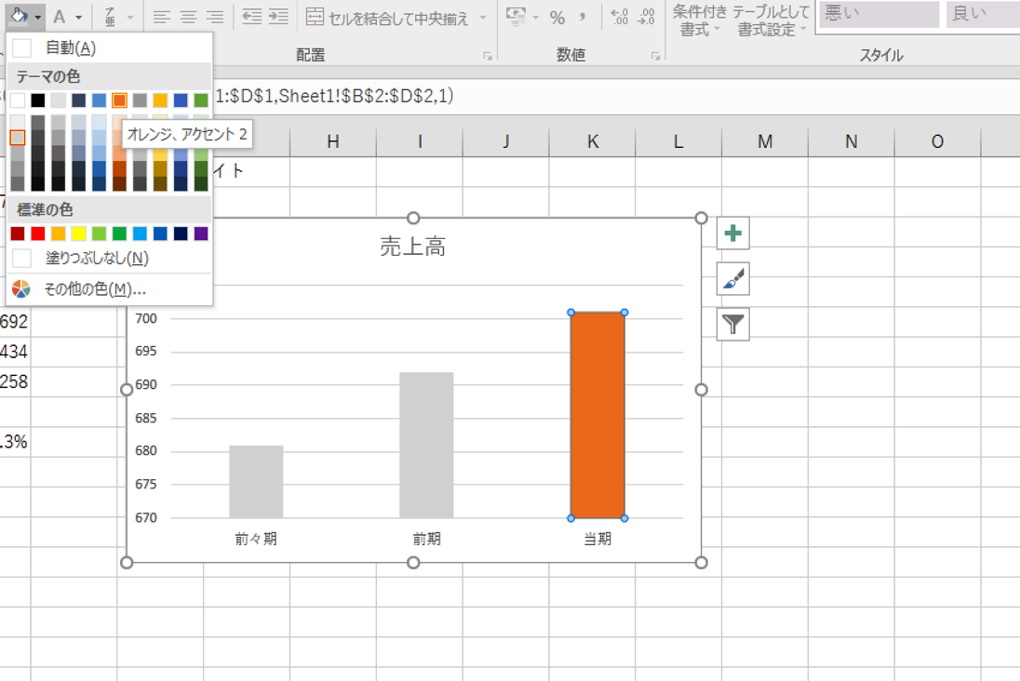Click セルを結合して中央揃え button
This screenshot has width=1020, height=681.
click(x=388, y=18)
